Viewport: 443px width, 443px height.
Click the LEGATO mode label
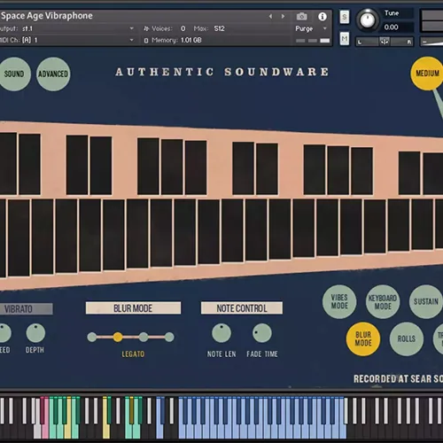pyautogui.click(x=133, y=354)
